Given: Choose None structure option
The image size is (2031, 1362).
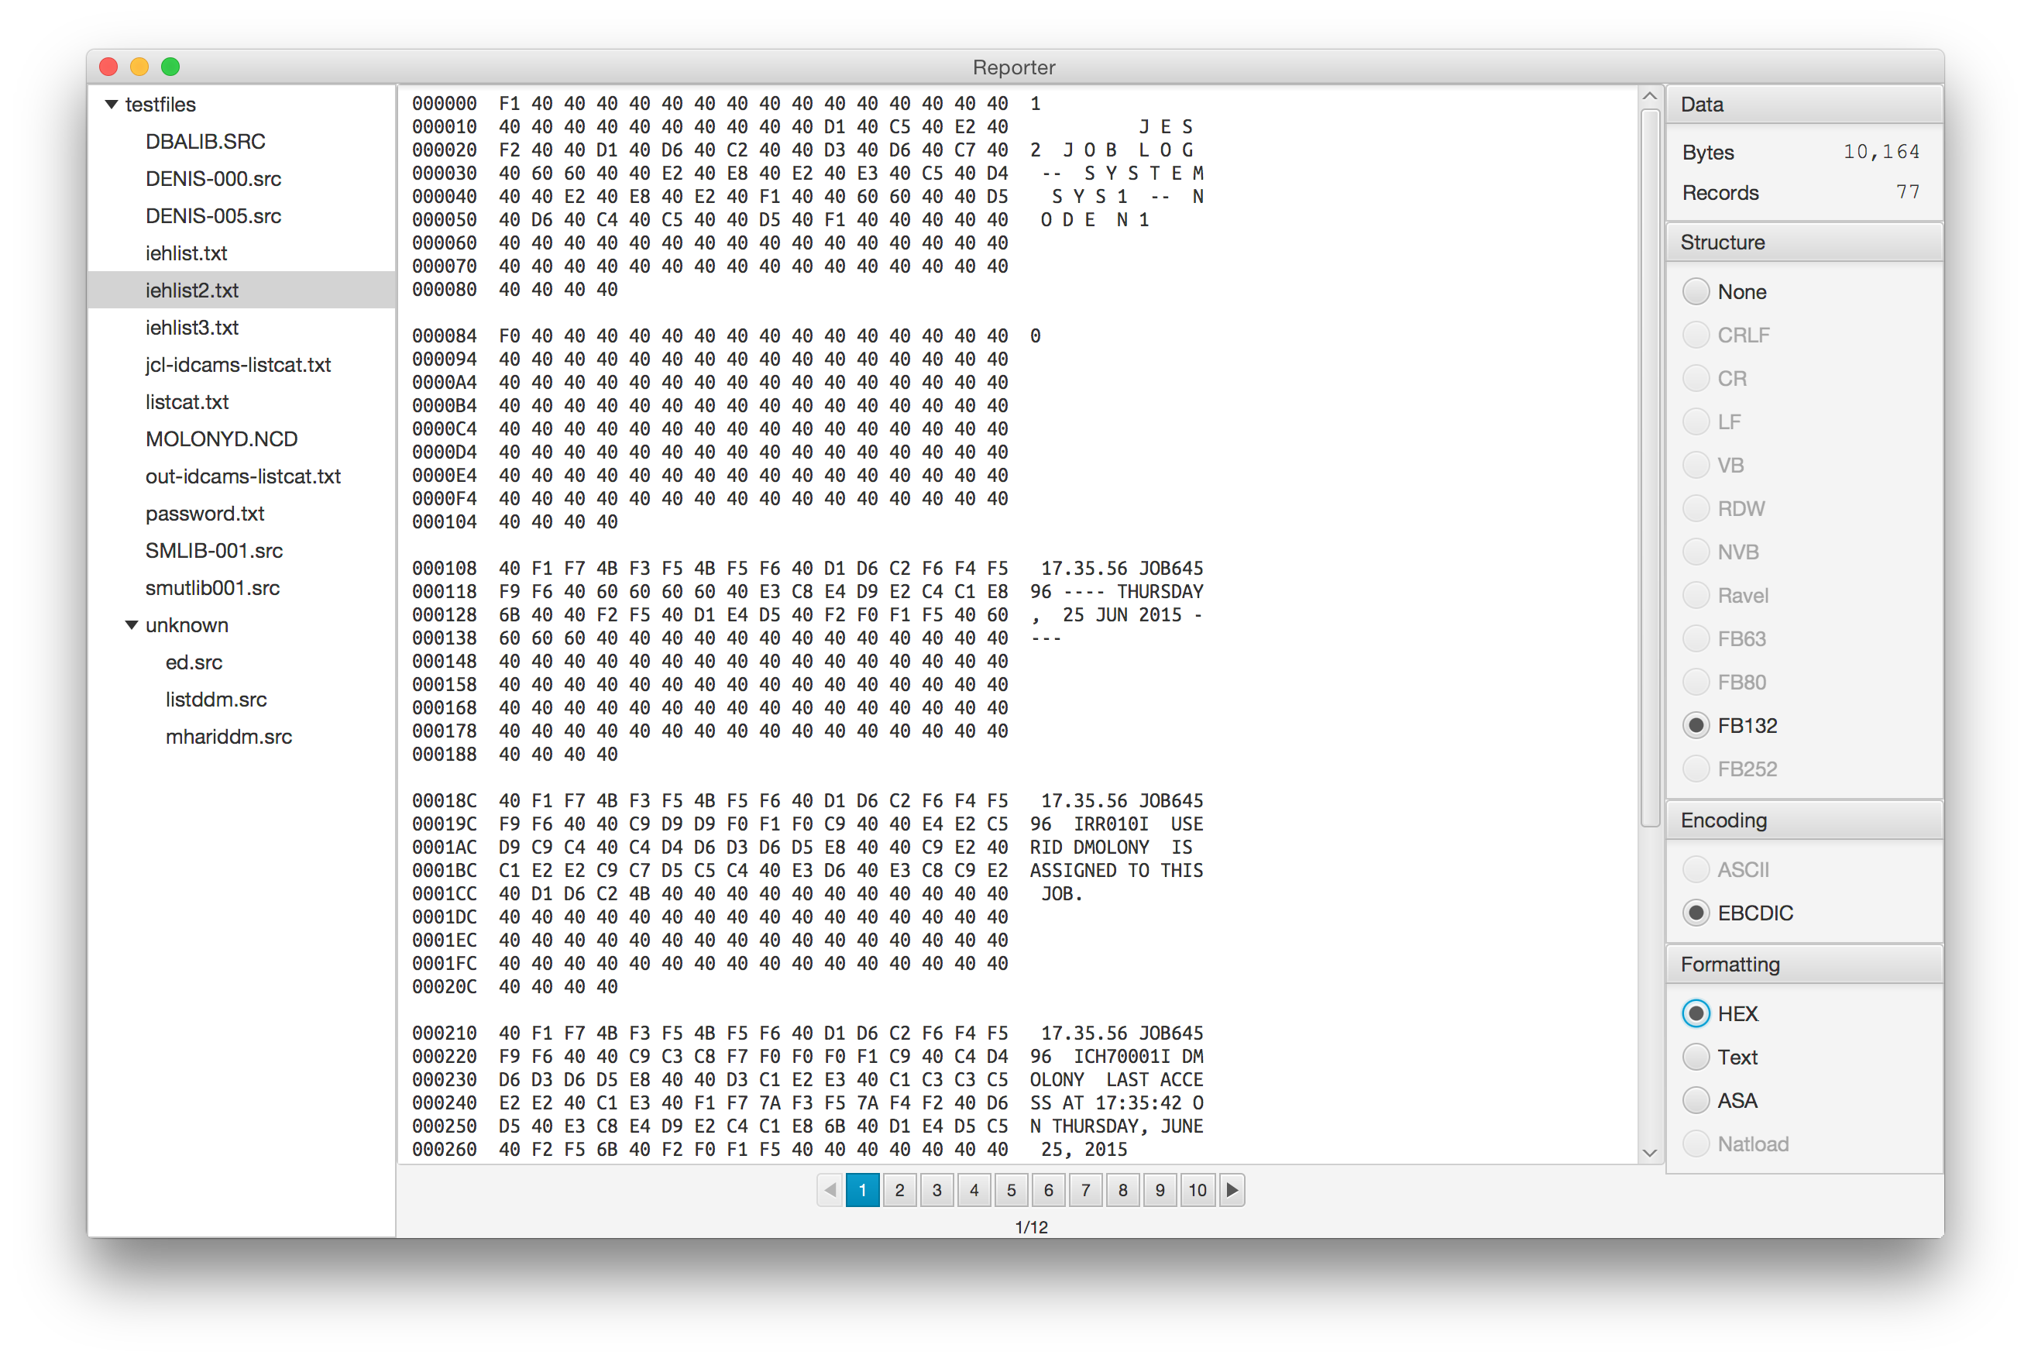Looking at the screenshot, I should [1696, 292].
